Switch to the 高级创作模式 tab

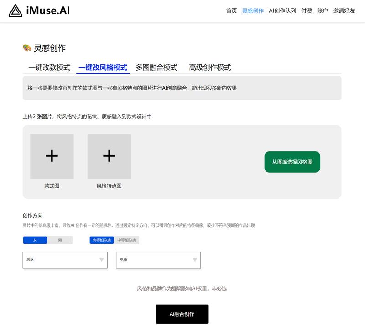209,67
